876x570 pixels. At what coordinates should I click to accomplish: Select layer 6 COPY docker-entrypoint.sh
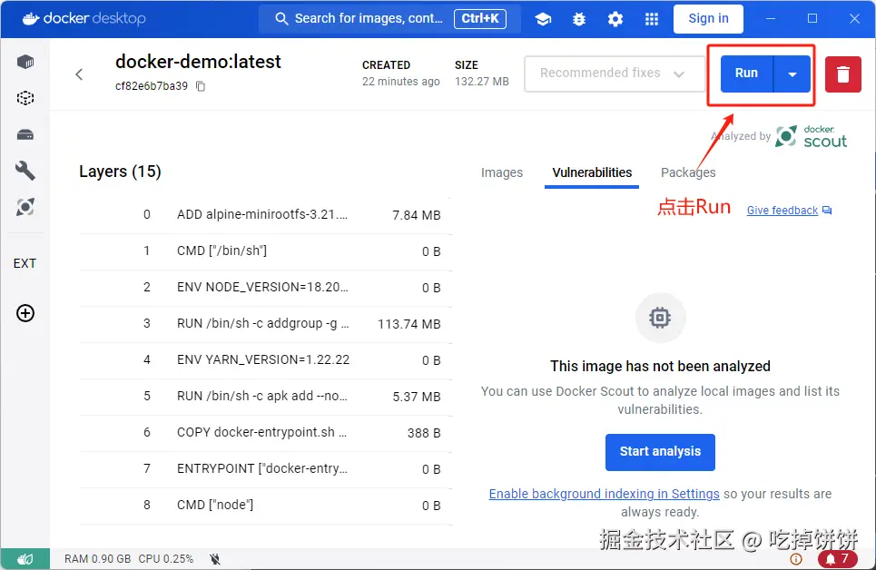(x=265, y=433)
